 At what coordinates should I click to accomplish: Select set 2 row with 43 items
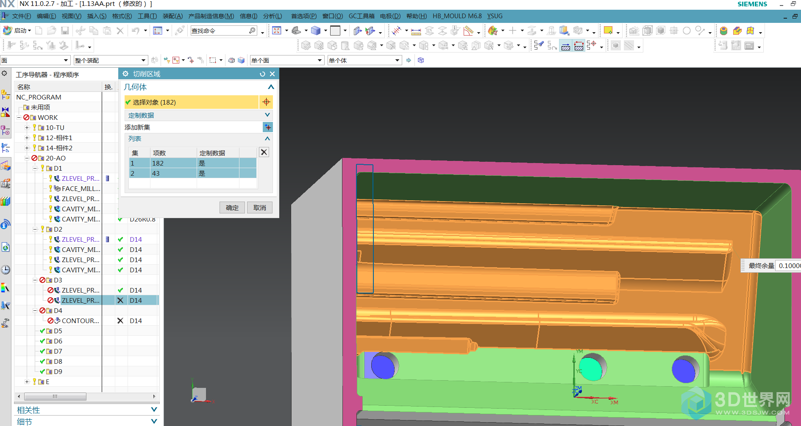193,173
